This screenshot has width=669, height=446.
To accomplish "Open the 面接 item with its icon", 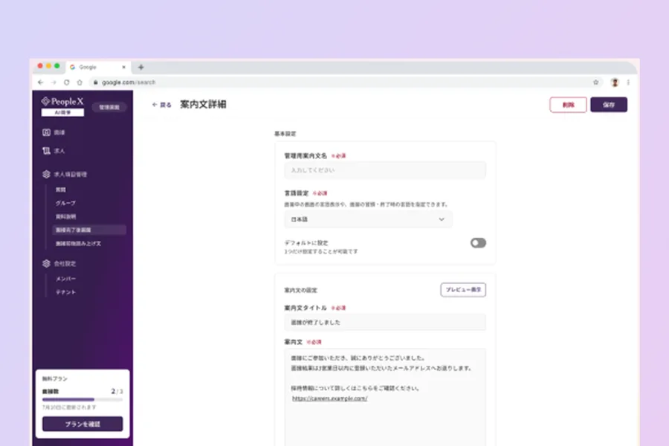I will (x=54, y=132).
